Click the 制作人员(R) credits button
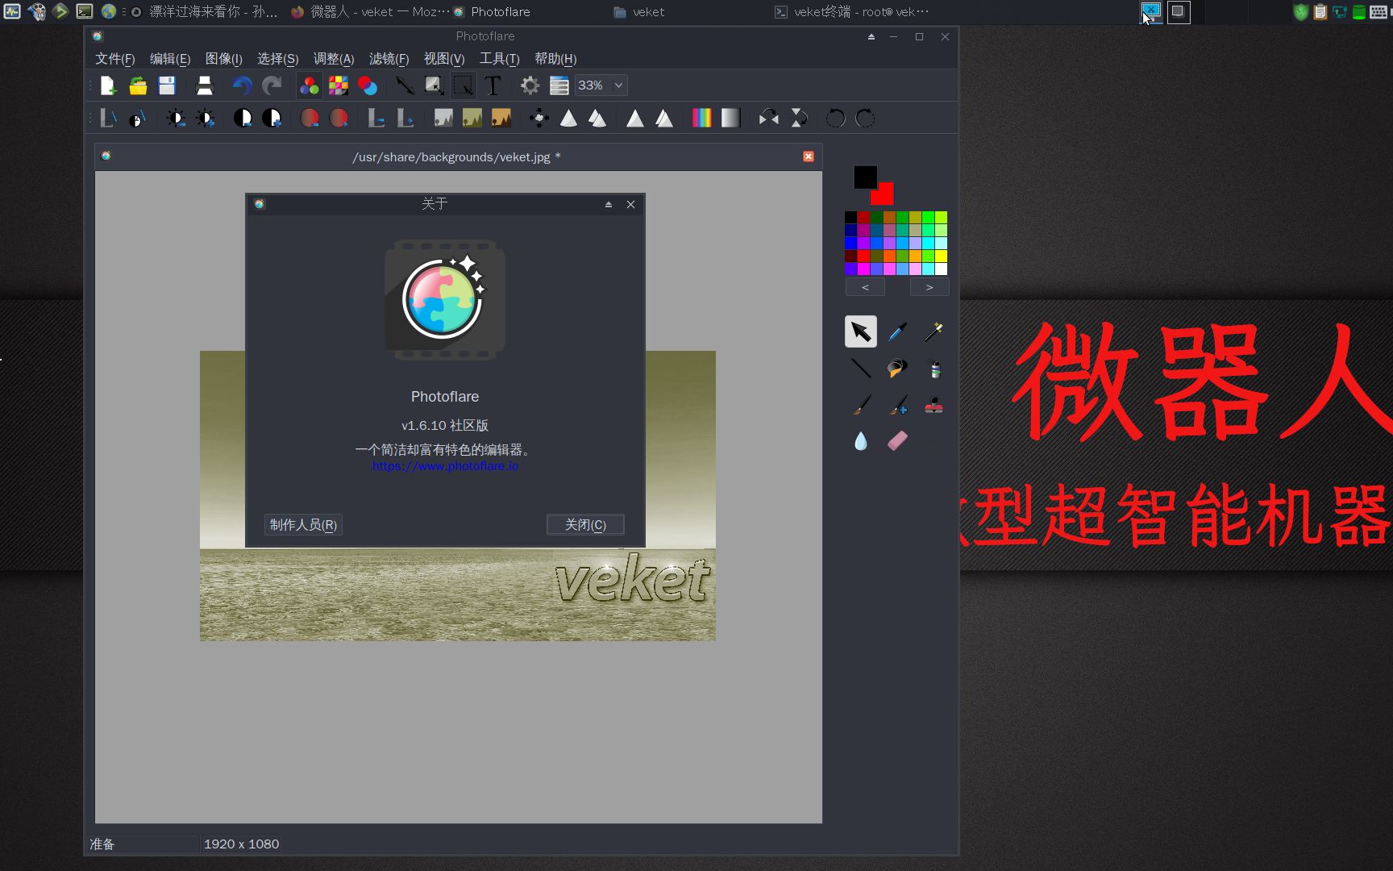The height and width of the screenshot is (871, 1393). (303, 525)
